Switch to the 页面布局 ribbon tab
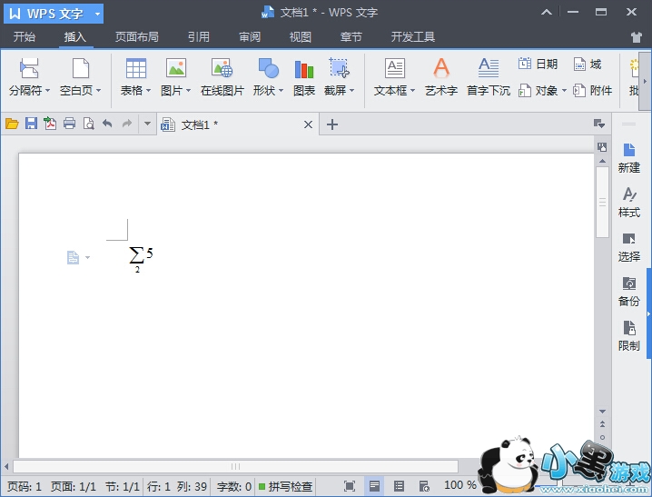The width and height of the screenshot is (652, 497). coord(136,37)
